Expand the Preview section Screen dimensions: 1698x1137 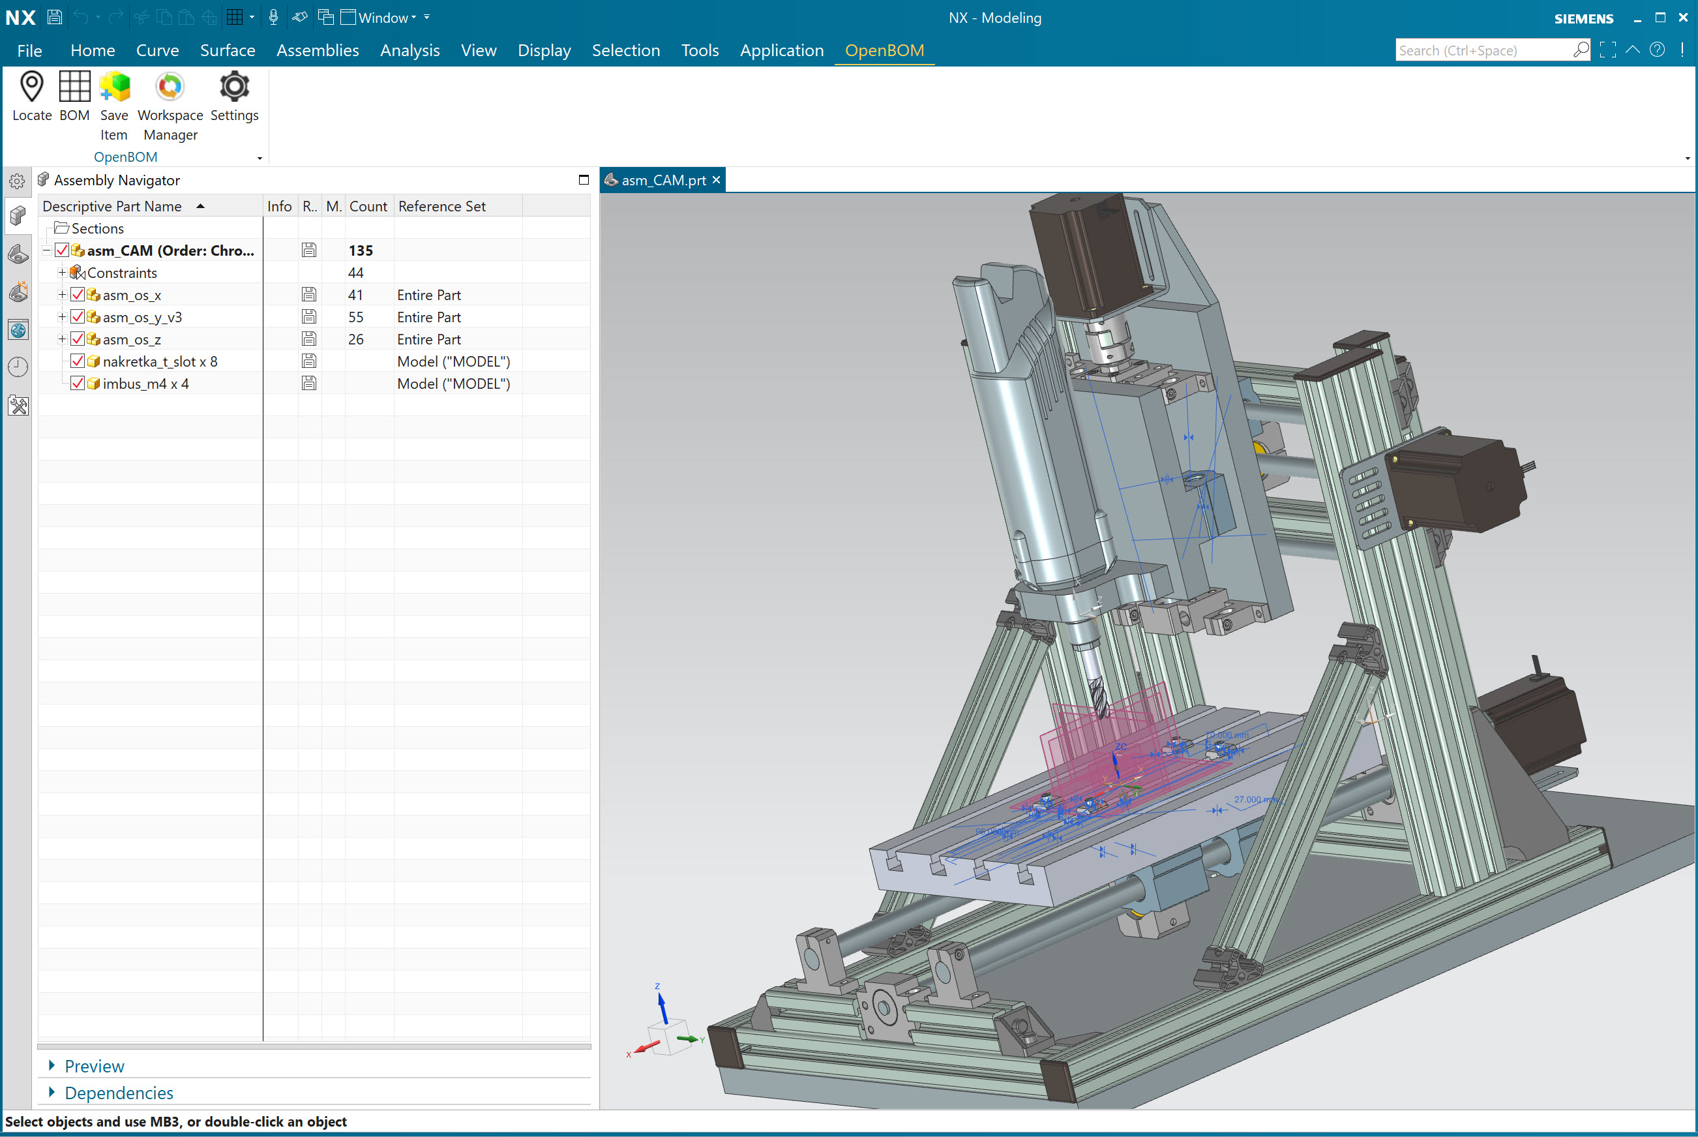coord(52,1065)
